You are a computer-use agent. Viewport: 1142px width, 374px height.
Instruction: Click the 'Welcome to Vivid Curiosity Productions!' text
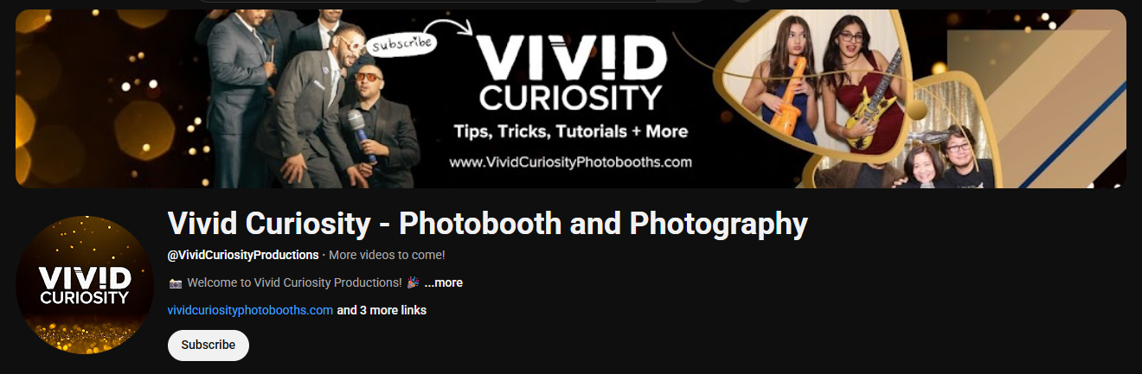coord(294,282)
